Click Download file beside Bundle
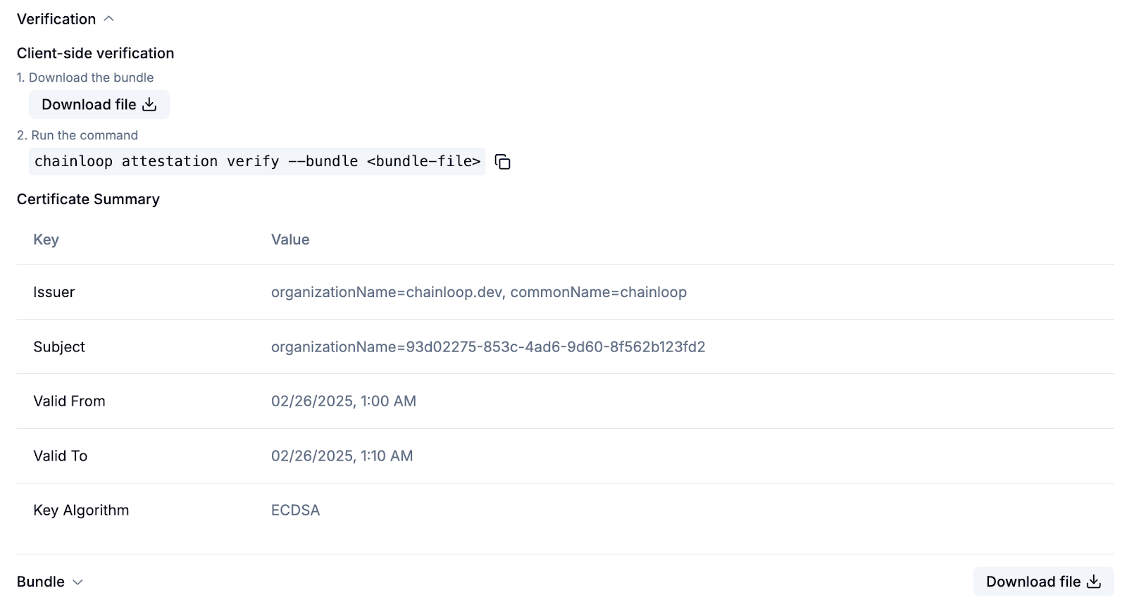The image size is (1127, 607). coord(1042,582)
